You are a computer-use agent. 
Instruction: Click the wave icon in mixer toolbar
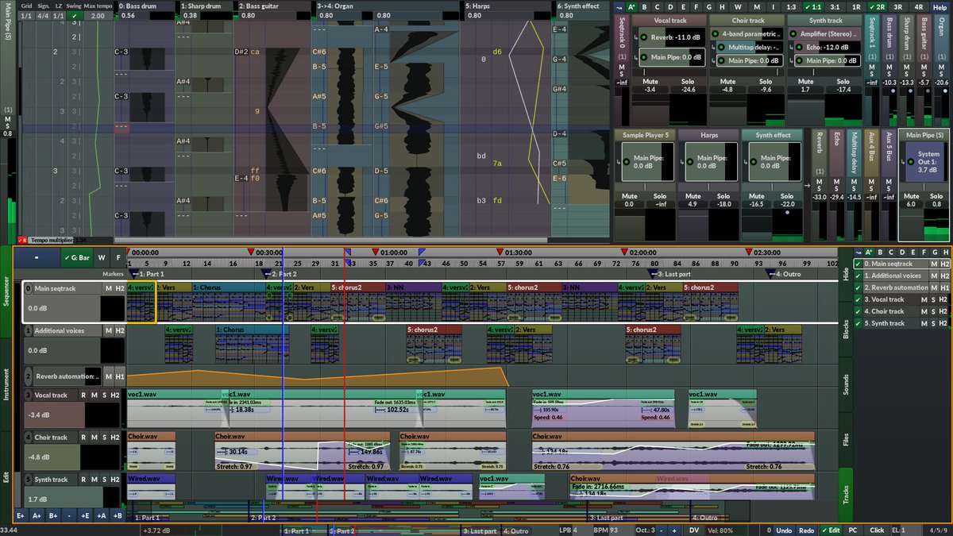(618, 6)
